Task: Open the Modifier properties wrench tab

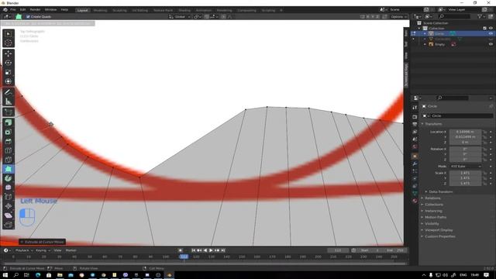Action: (x=415, y=164)
